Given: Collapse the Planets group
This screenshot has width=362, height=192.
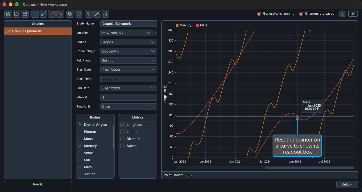Looking at the screenshot, I should click(80, 132).
